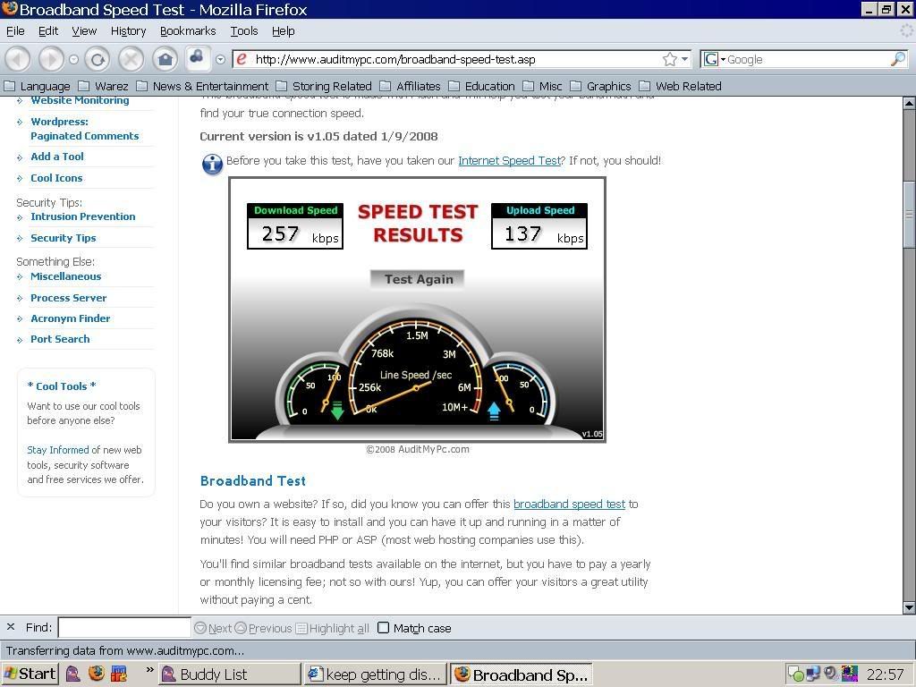Viewport: 916px width, 687px height.
Task: Click into the Find text field
Action: coord(124,628)
